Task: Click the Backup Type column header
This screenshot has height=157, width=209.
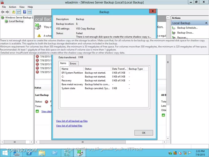Action: point(136,69)
